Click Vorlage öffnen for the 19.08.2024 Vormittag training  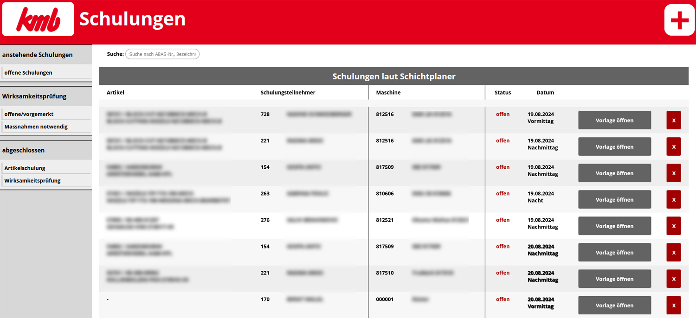614,120
